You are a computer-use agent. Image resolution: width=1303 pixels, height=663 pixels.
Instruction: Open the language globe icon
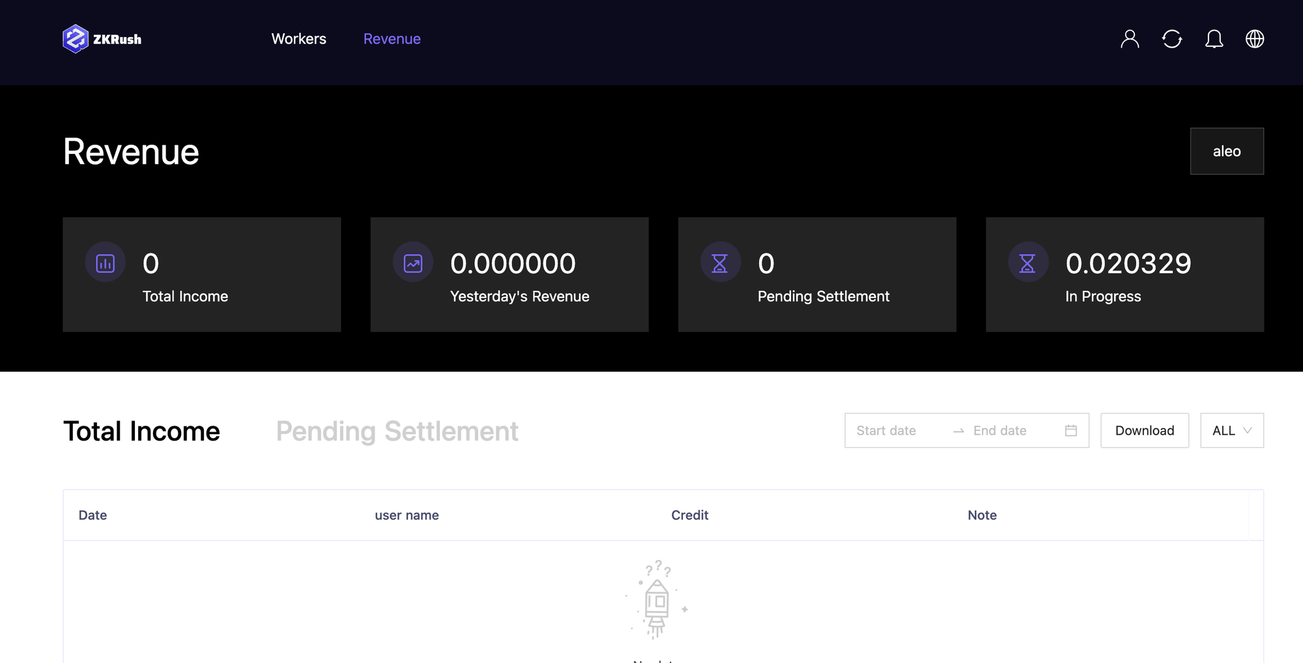[x=1255, y=39]
